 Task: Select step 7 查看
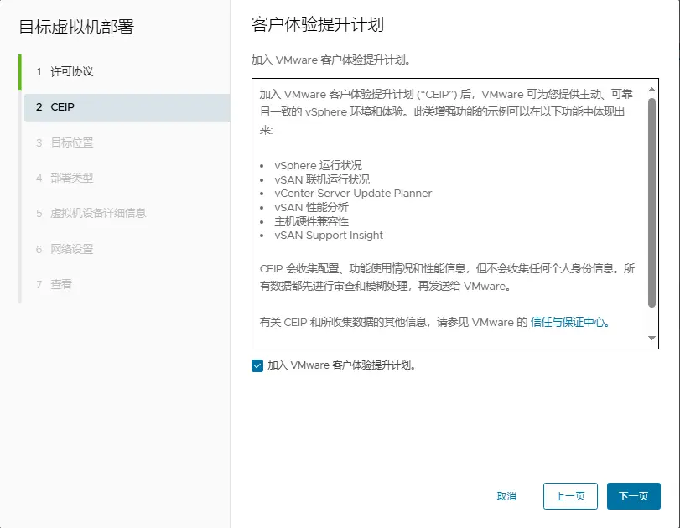[x=61, y=284]
